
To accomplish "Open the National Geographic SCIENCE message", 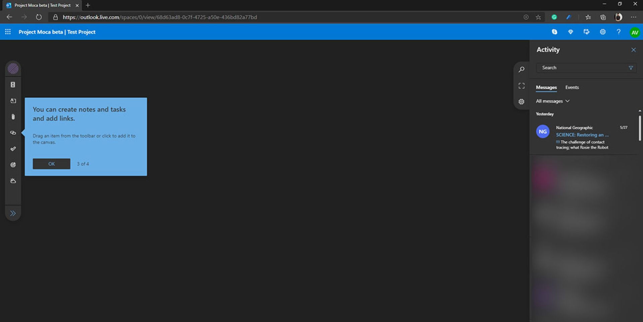I will click(x=582, y=135).
